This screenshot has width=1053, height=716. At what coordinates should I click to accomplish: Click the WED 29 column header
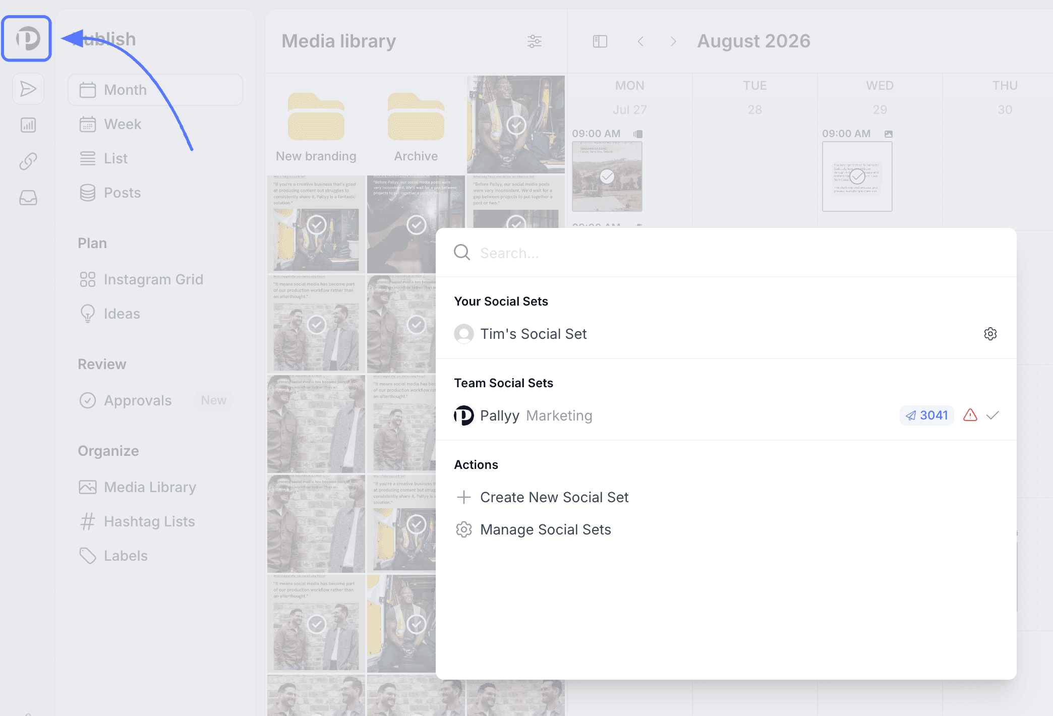click(880, 98)
